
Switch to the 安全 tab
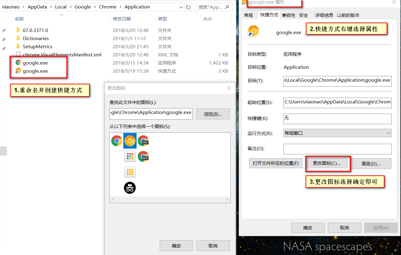pos(304,15)
